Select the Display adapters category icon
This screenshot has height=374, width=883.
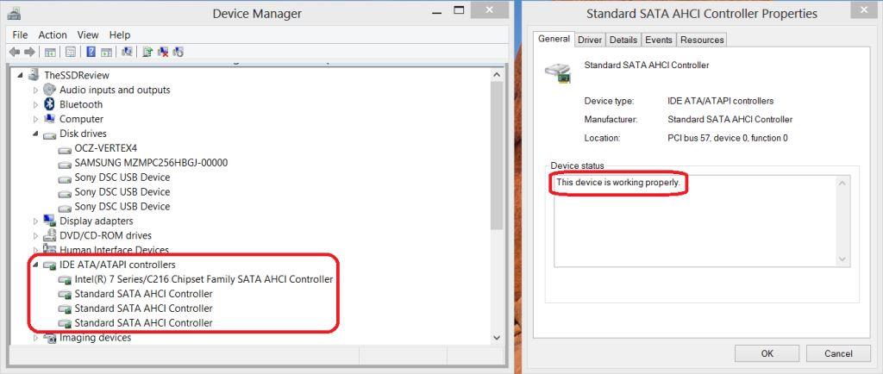pos(50,221)
